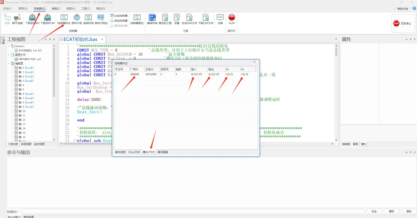417x218 pixels.
Task: Click the compile all (编译所有) icon
Action: pos(152,19)
